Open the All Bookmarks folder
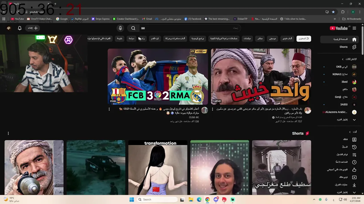The width and height of the screenshot is (364, 204). click(352, 19)
